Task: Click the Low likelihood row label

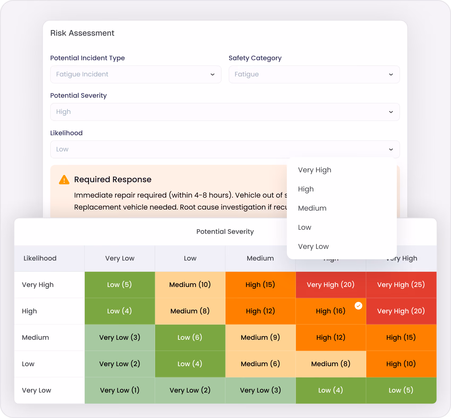Action: click(x=28, y=364)
